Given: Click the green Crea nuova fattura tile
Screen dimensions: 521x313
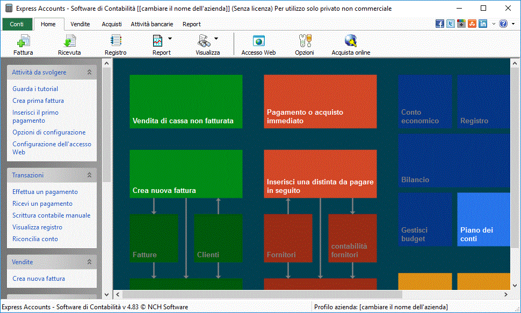Looking at the screenshot, I should pyautogui.click(x=186, y=174).
